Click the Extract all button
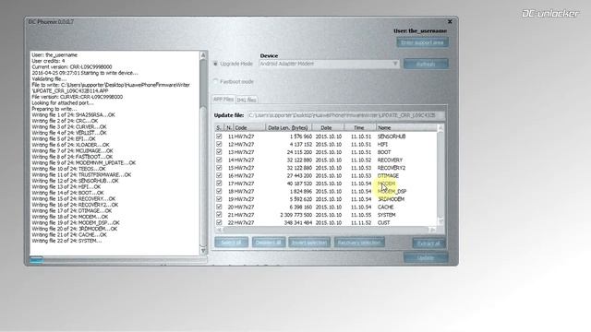This screenshot has height=332, width=591. point(428,243)
